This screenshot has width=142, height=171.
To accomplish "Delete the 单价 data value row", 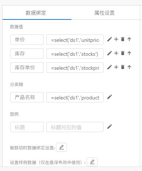I will pos(123,39).
